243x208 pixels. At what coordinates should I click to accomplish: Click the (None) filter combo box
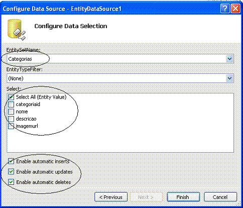120,78
